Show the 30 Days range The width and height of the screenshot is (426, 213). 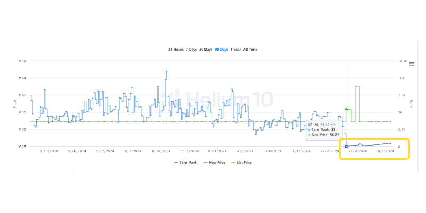tap(206, 50)
